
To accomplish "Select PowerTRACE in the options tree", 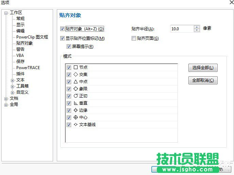I will point(28,68).
